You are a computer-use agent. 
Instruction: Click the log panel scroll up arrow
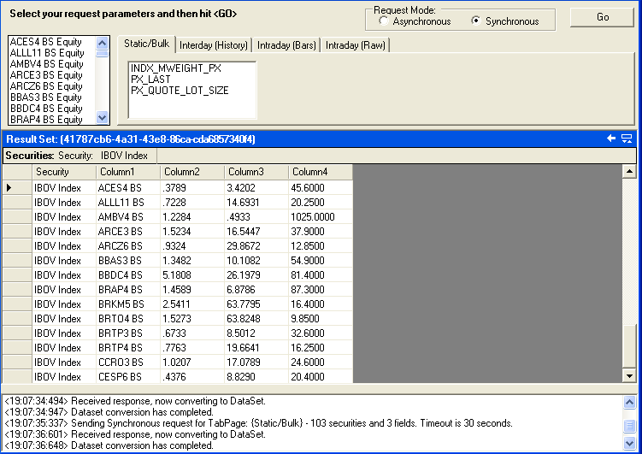coord(629,402)
